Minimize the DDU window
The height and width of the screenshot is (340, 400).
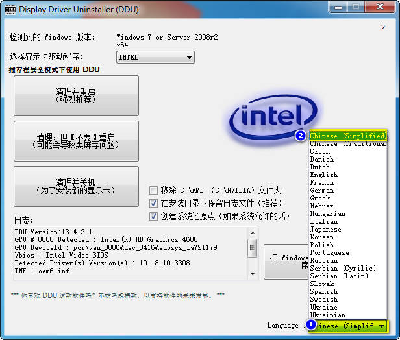click(338, 6)
